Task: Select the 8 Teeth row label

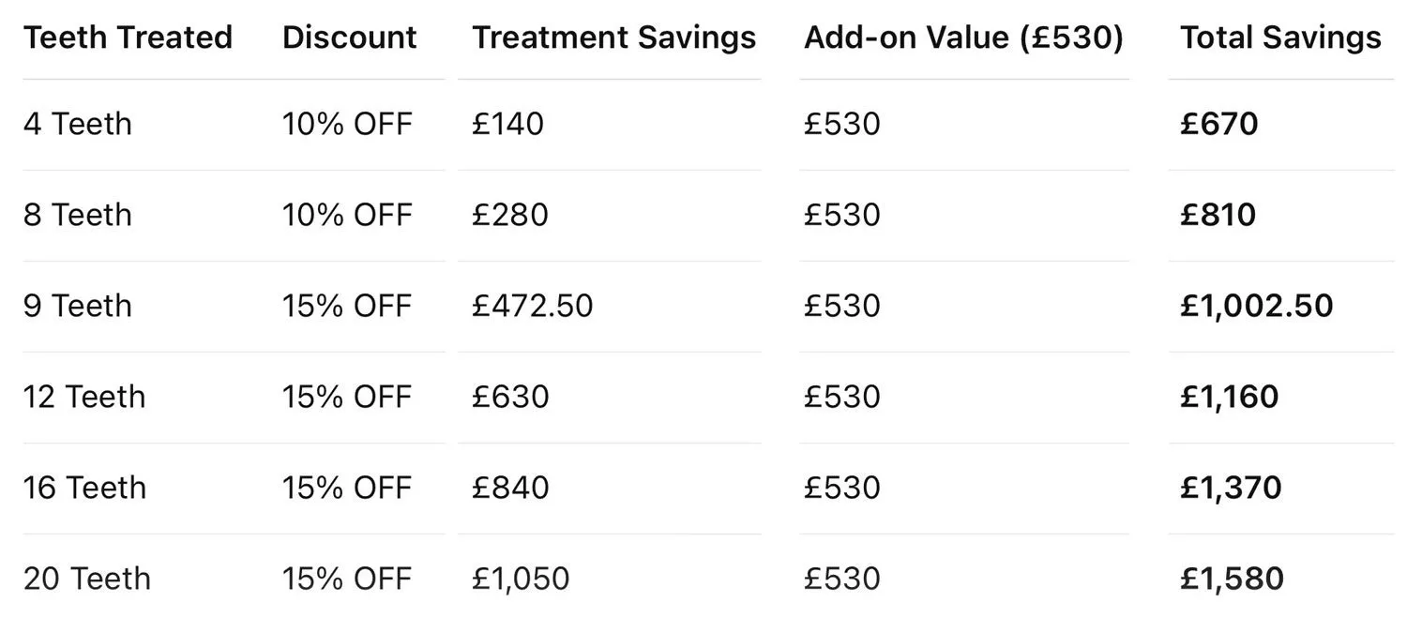Action: coord(78,215)
